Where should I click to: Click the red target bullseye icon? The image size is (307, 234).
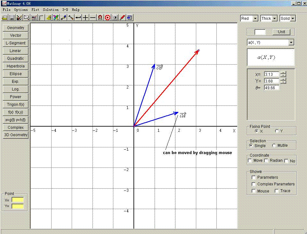pyautogui.click(x=108, y=18)
